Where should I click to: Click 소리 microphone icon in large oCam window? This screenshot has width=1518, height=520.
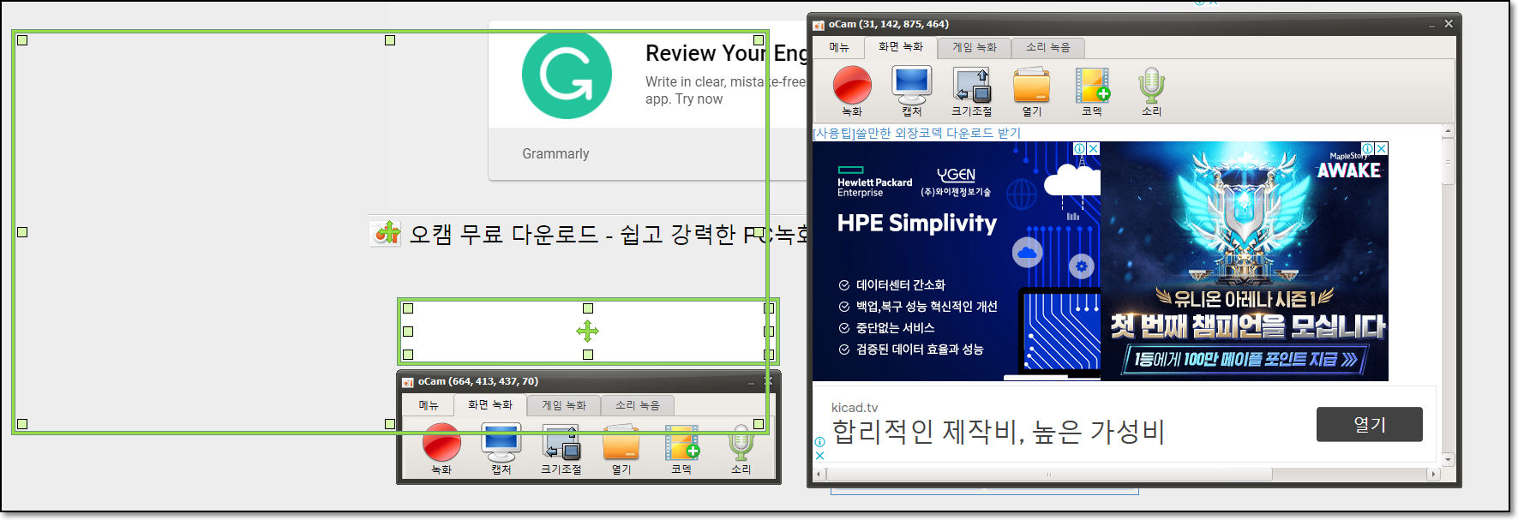click(1151, 86)
